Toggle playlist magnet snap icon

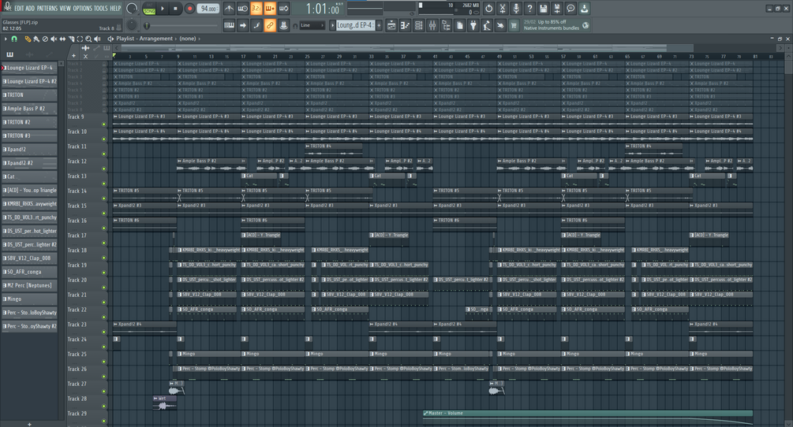point(14,39)
